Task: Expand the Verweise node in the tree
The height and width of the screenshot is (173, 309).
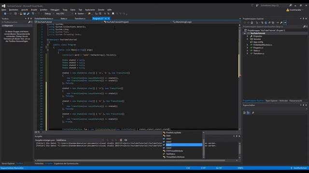Action: (x=248, y=39)
